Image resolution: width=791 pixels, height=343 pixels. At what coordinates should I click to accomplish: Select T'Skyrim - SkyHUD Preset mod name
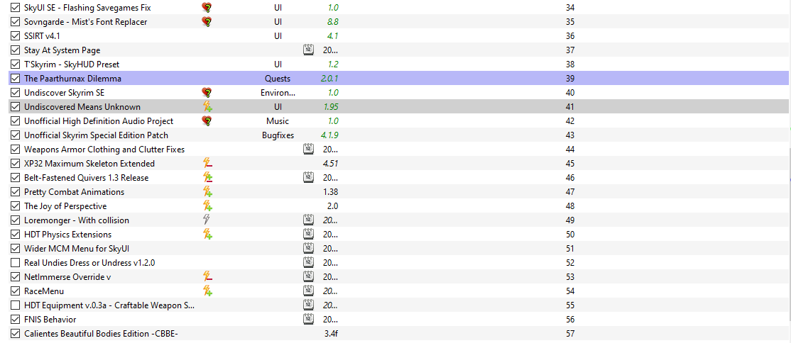point(72,64)
